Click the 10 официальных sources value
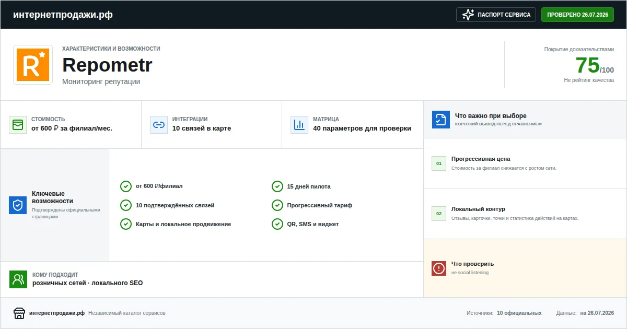 [519, 313]
